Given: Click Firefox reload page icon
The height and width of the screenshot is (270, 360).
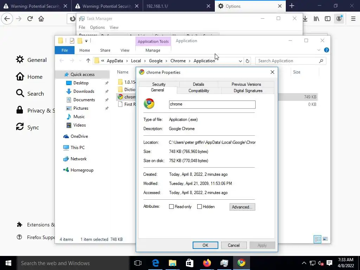Looking at the screenshot, I should [30, 19].
